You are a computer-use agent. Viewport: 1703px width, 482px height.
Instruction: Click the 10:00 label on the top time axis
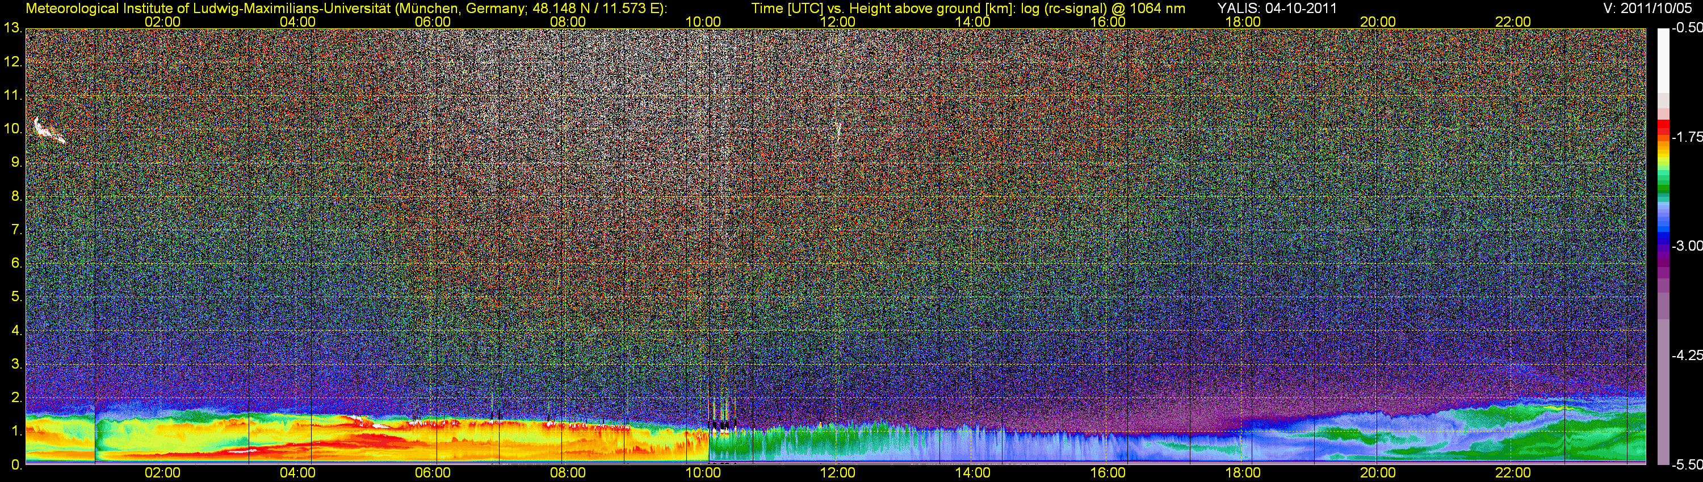(702, 22)
